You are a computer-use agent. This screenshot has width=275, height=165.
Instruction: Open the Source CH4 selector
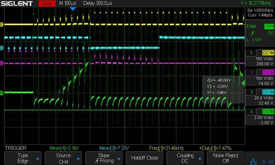63,158
